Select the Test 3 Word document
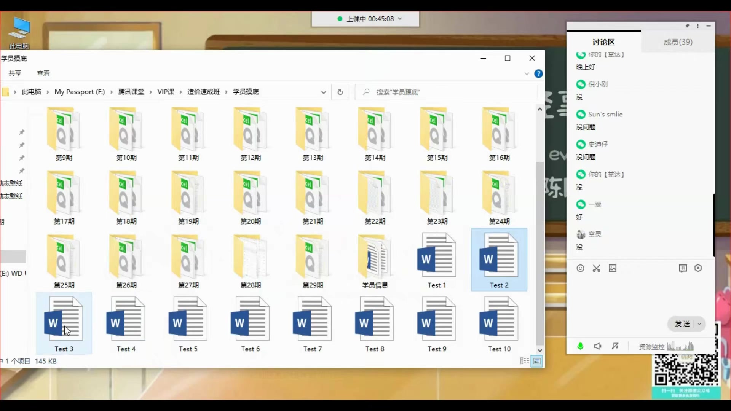Screen dimensions: 731x411 point(64,324)
